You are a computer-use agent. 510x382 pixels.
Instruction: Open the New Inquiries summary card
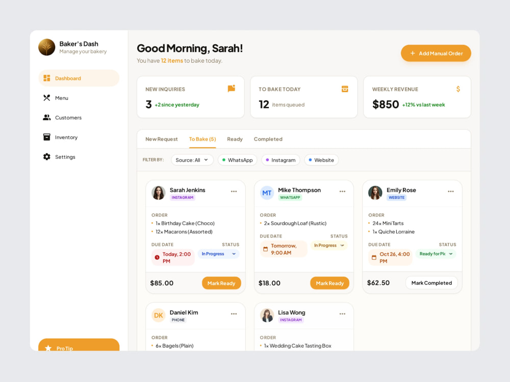[191, 97]
